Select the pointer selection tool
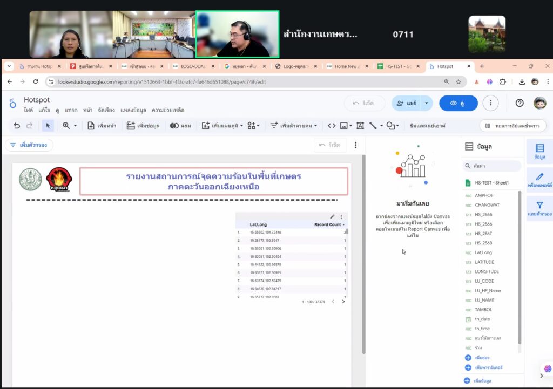This screenshot has height=389, width=553. tap(48, 126)
